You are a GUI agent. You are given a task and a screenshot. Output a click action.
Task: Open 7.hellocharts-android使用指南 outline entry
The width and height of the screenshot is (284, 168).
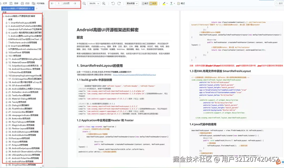23,42
